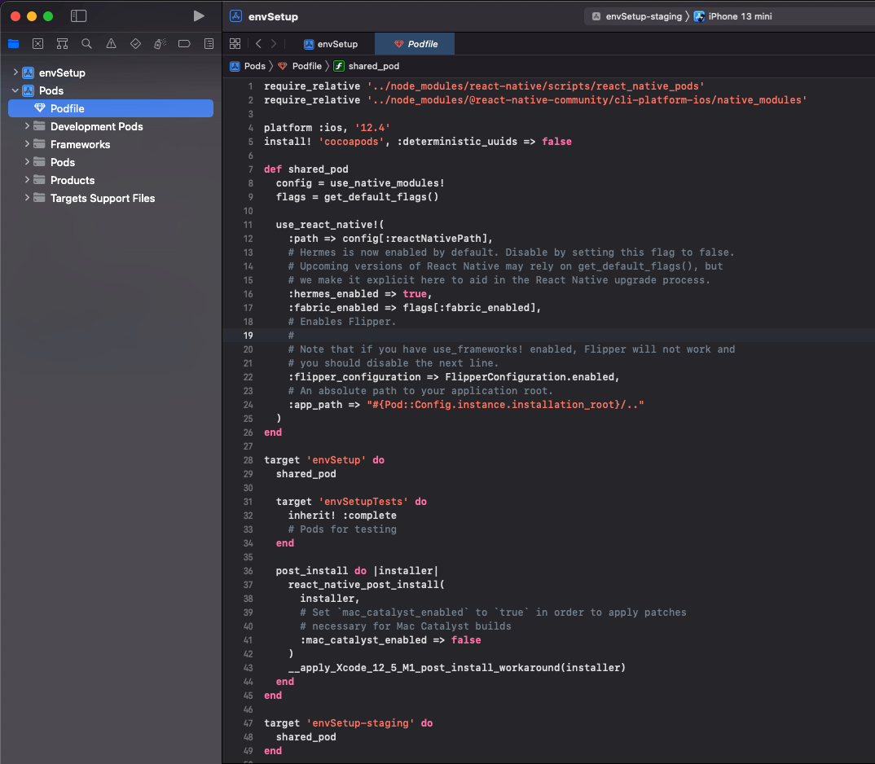Click line number 28 in gutter
The height and width of the screenshot is (764, 875).
coord(248,460)
